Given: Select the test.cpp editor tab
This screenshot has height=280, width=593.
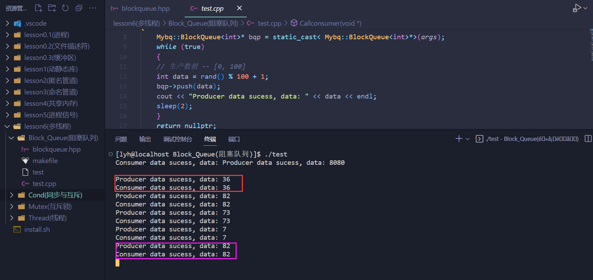Looking at the screenshot, I should 212,8.
